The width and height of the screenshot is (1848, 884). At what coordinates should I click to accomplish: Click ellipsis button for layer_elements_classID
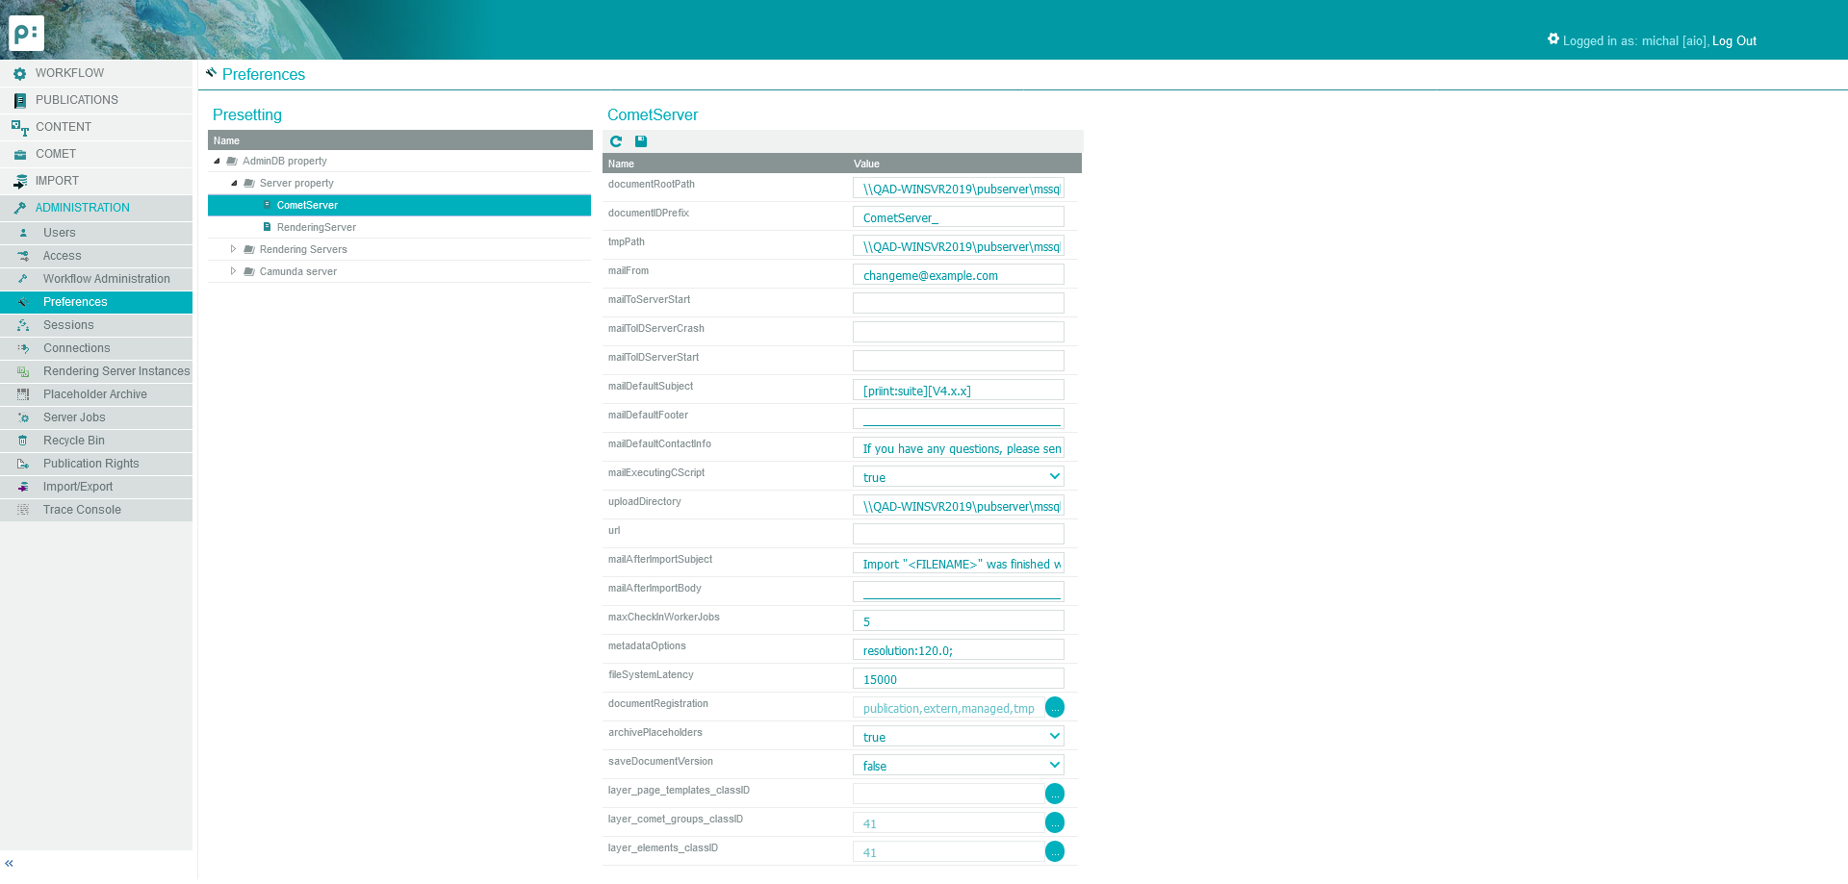tap(1055, 852)
